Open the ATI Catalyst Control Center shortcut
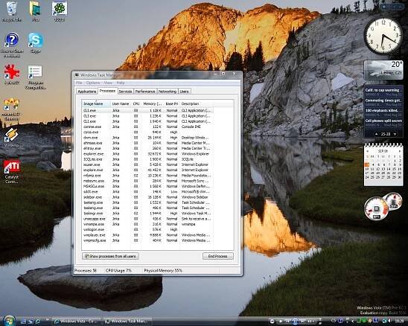The width and height of the screenshot is (408, 326). (12, 171)
